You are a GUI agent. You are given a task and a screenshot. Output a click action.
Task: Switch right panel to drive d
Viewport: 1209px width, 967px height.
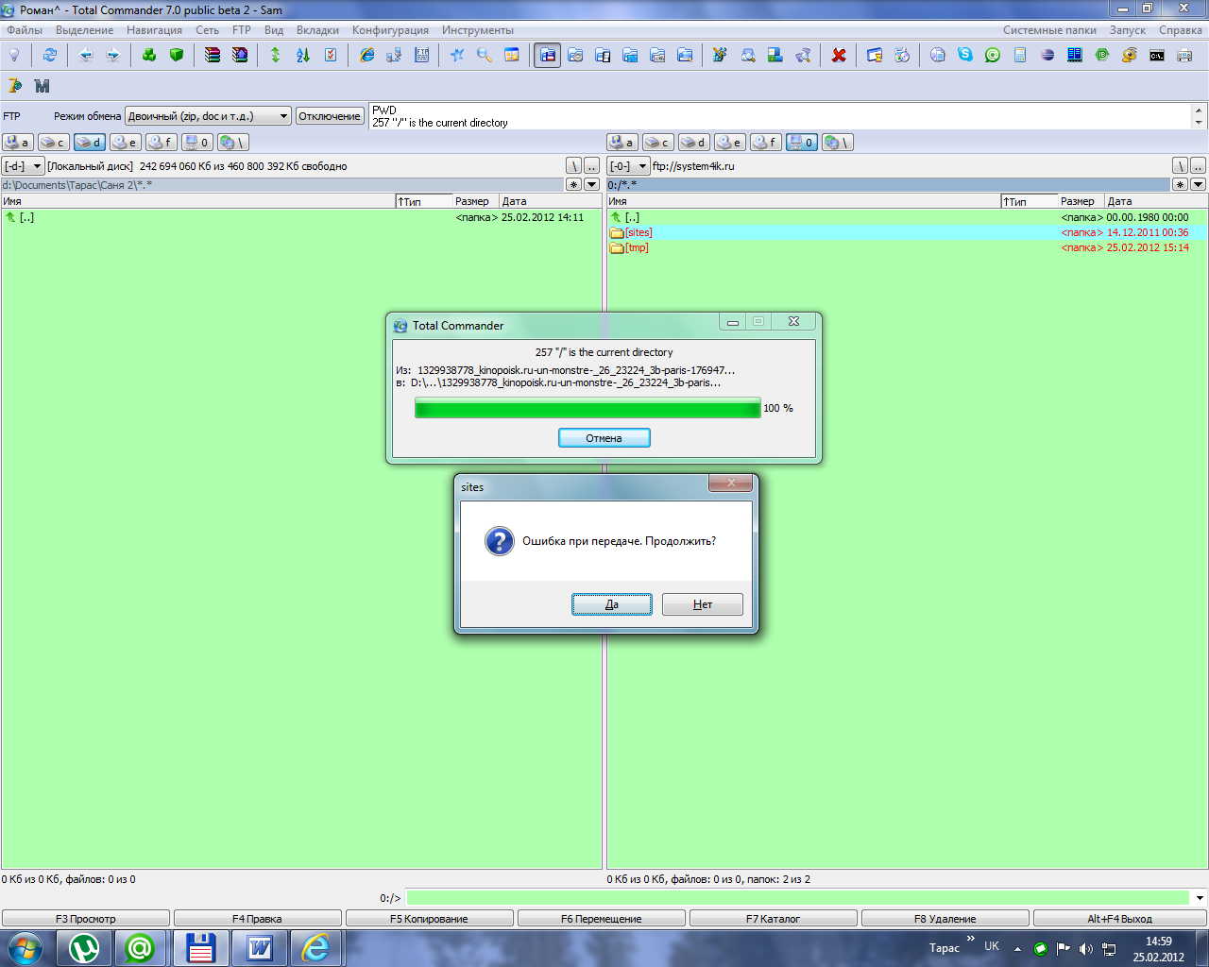pos(693,143)
